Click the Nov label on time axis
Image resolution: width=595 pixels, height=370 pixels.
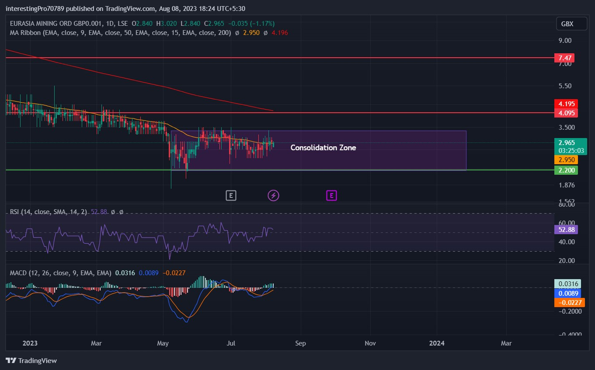click(370, 343)
